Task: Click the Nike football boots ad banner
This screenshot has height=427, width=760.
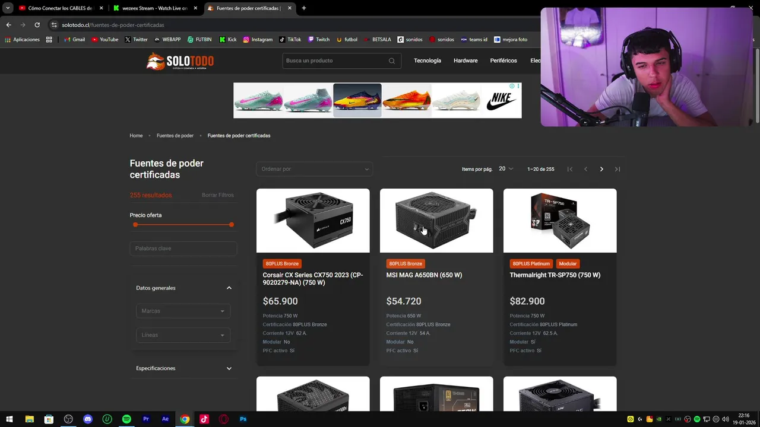Action: (378, 100)
